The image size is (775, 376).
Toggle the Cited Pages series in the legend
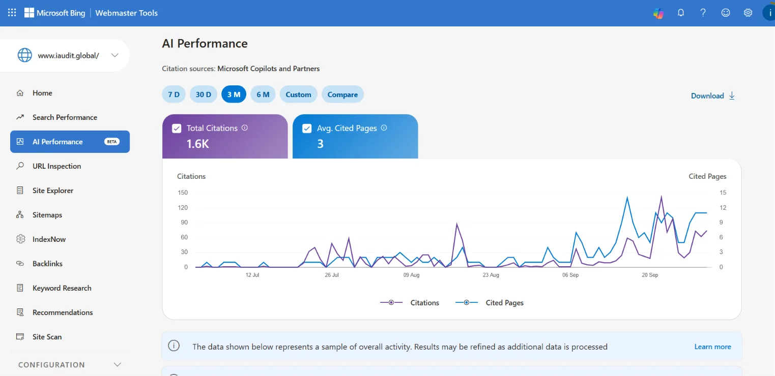click(x=489, y=302)
